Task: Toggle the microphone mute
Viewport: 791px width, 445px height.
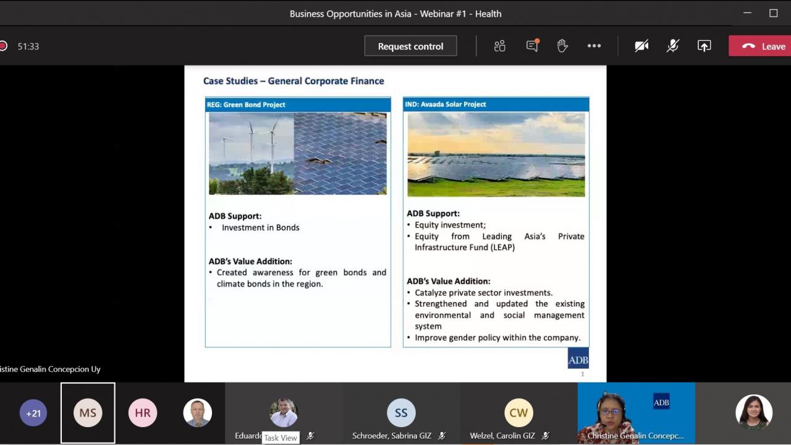Action: (x=673, y=46)
